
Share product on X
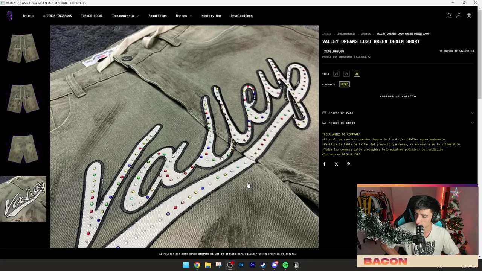click(336, 164)
